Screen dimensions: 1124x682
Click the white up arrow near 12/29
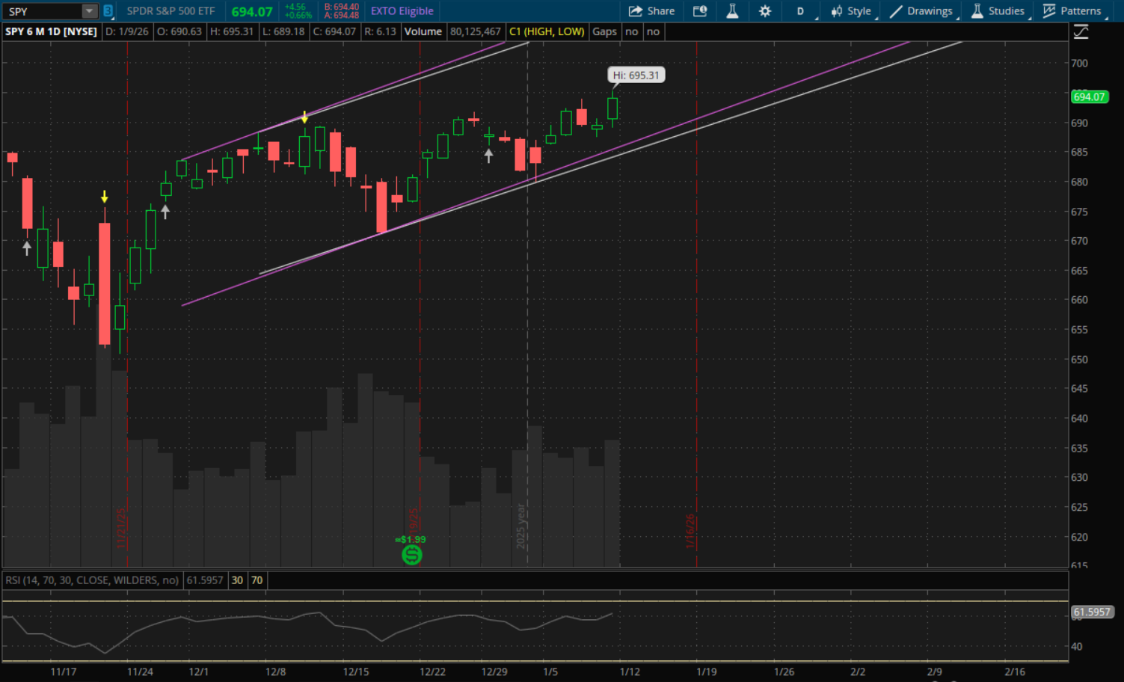pyautogui.click(x=488, y=156)
